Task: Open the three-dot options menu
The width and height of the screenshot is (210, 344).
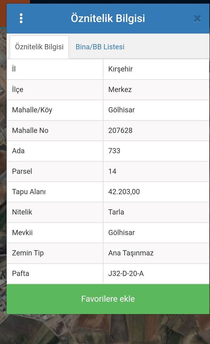Action: click(21, 18)
